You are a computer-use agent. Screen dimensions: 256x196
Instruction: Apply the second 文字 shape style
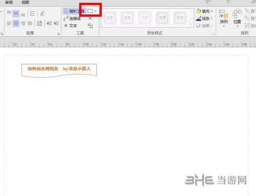[x=127, y=17]
